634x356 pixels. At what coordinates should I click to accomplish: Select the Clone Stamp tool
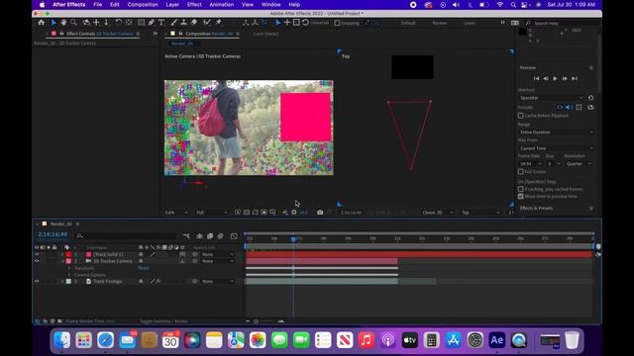coord(183,23)
